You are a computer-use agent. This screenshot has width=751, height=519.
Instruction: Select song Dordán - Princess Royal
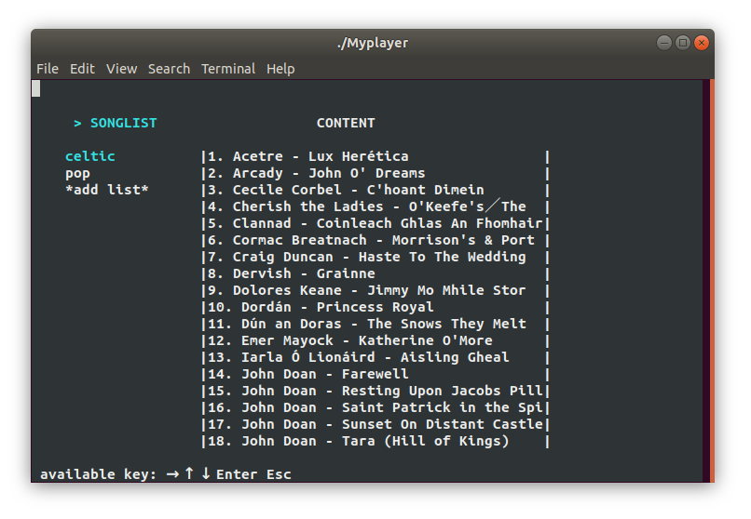point(321,307)
